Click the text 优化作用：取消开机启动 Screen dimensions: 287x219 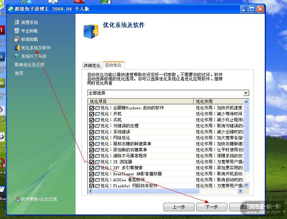pyautogui.click(x=219, y=174)
